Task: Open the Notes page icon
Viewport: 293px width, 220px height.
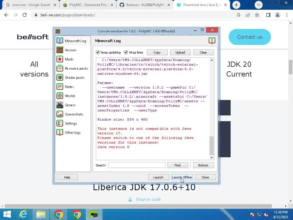Action: 60,87
